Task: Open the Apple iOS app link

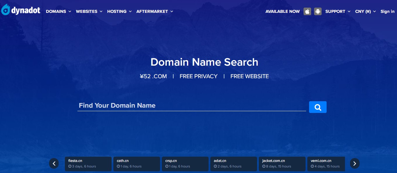Action: 307,11
